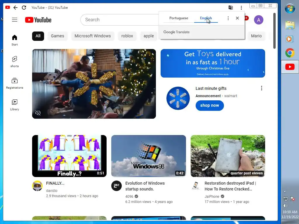The height and width of the screenshot is (224, 299).
Task: Open Evolution of Windows startup sounds title
Action: pos(145,186)
